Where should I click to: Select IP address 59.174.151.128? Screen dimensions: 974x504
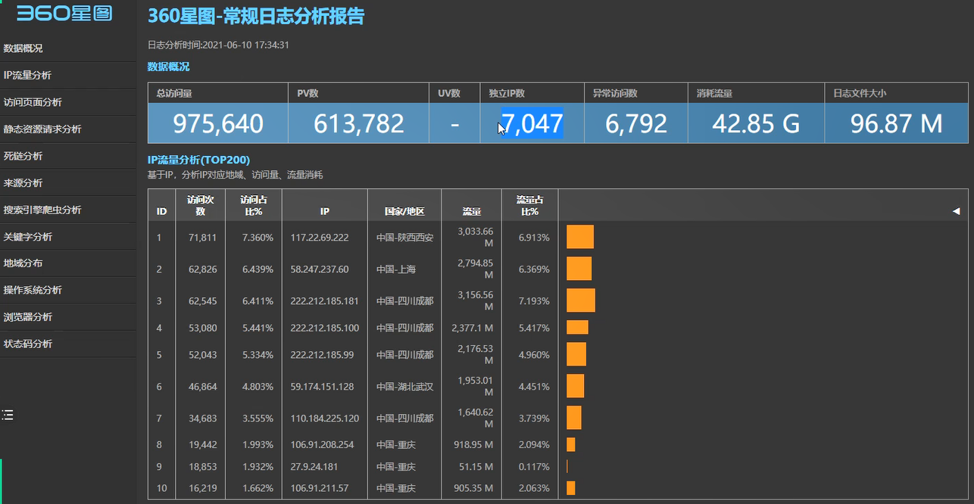pos(322,387)
